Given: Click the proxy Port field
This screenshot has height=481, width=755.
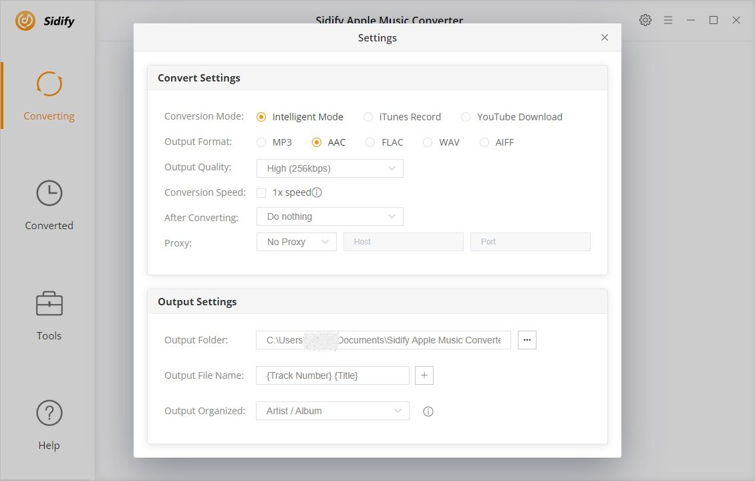Looking at the screenshot, I should click(x=530, y=242).
